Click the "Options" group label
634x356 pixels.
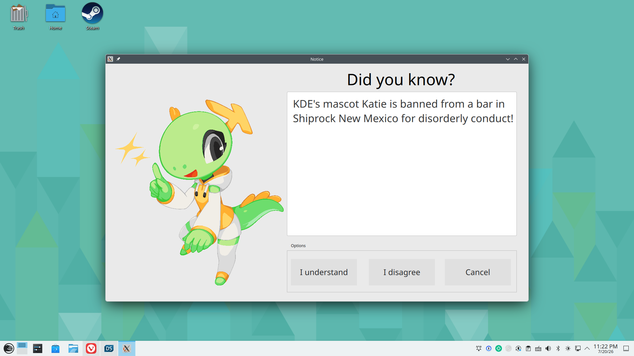click(x=298, y=246)
